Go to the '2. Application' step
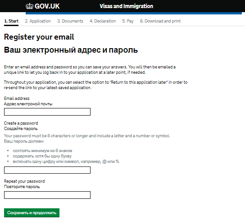The image size is (245, 220). 38,21
